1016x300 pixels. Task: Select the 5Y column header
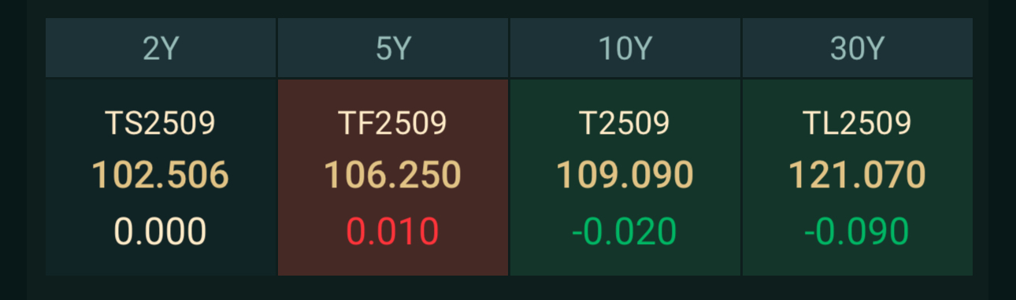(x=393, y=48)
